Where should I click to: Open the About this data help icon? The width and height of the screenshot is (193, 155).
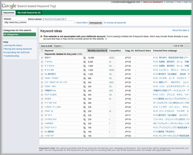(188, 30)
